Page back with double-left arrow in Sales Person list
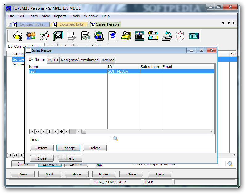The height and width of the screenshot is (194, 246). 38,132
